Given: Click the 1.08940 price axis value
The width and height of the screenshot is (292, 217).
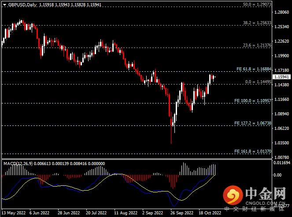Looking at the screenshot, I should coord(282,114).
